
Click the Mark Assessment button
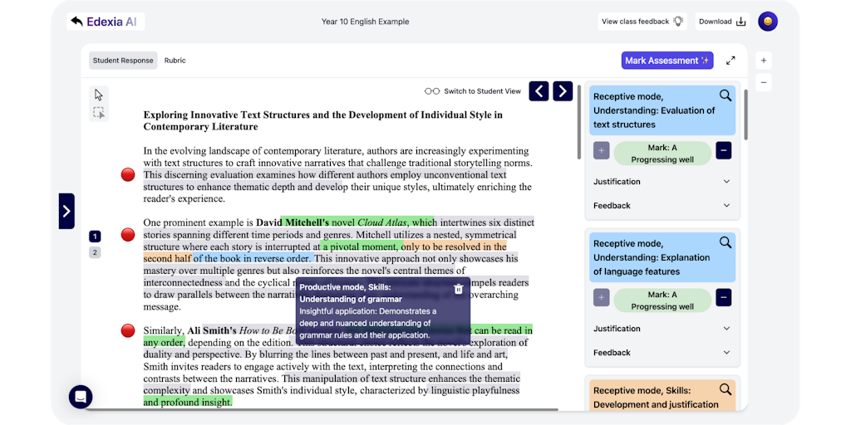pyautogui.click(x=667, y=61)
